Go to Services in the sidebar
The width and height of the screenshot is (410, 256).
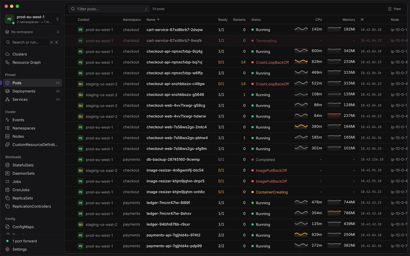[x=32, y=100]
